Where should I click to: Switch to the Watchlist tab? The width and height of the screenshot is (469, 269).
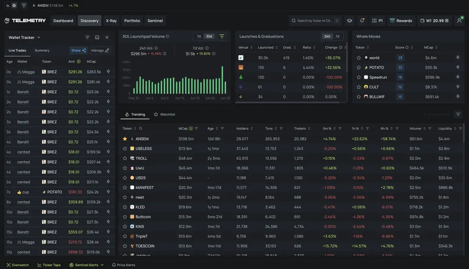click(165, 114)
